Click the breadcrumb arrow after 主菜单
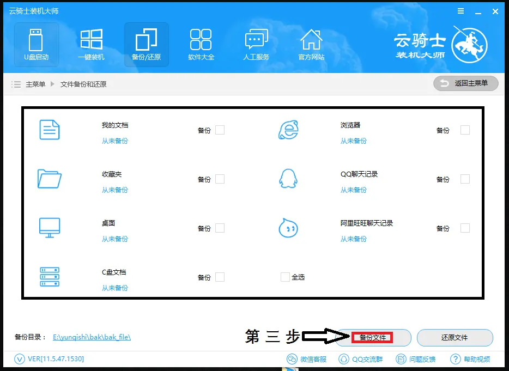This screenshot has height=371, width=509. click(52, 84)
